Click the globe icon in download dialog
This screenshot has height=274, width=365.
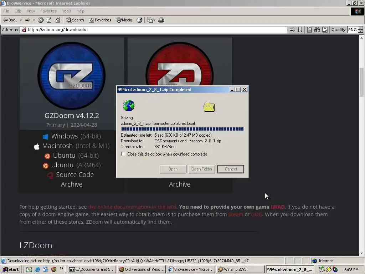click(x=129, y=106)
